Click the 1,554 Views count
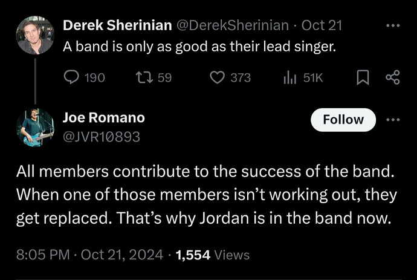Screen dimensions: 417x280 tap(213, 255)
